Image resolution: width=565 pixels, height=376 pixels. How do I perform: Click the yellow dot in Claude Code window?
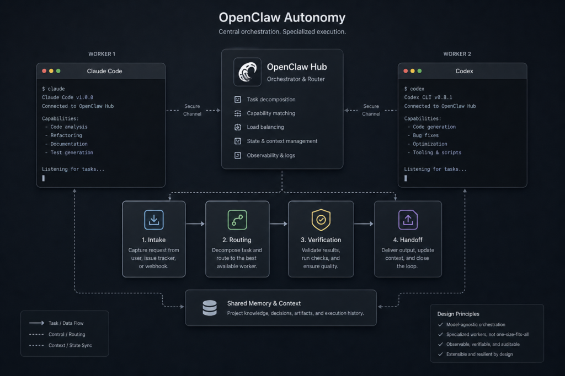click(51, 71)
